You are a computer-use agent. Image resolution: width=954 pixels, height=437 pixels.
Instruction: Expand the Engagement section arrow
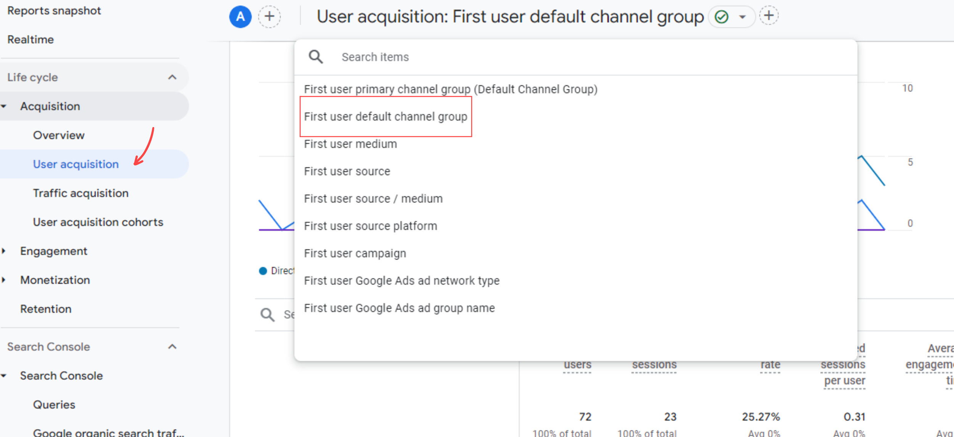4,251
